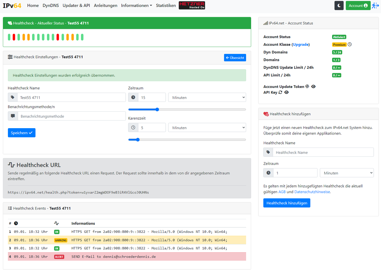
Task: Click the Domains 1 / 3 badge
Action: click(x=336, y=60)
